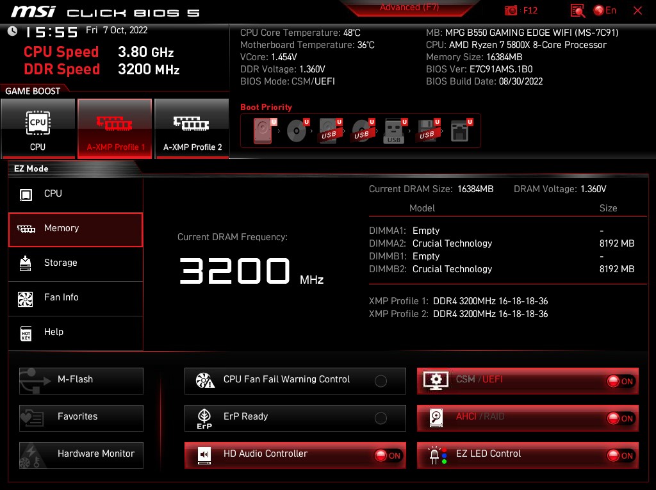Turn off the HD Audio Controller switch

(x=388, y=455)
